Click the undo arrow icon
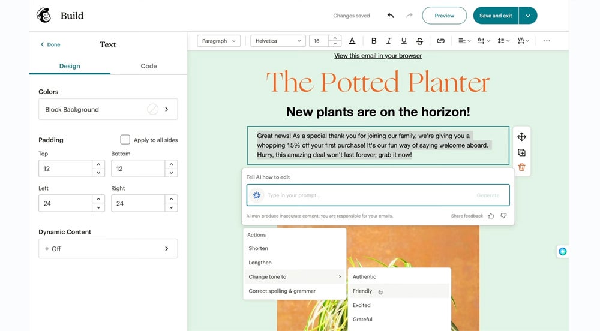Image resolution: width=600 pixels, height=331 pixels. 391,16
